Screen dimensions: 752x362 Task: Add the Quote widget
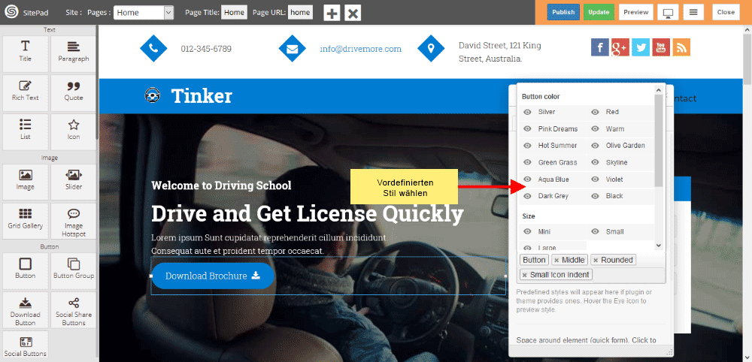(74, 92)
